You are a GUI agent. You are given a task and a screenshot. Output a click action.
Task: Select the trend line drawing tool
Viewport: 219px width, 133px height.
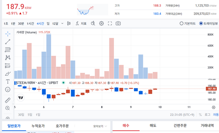coord(8,42)
